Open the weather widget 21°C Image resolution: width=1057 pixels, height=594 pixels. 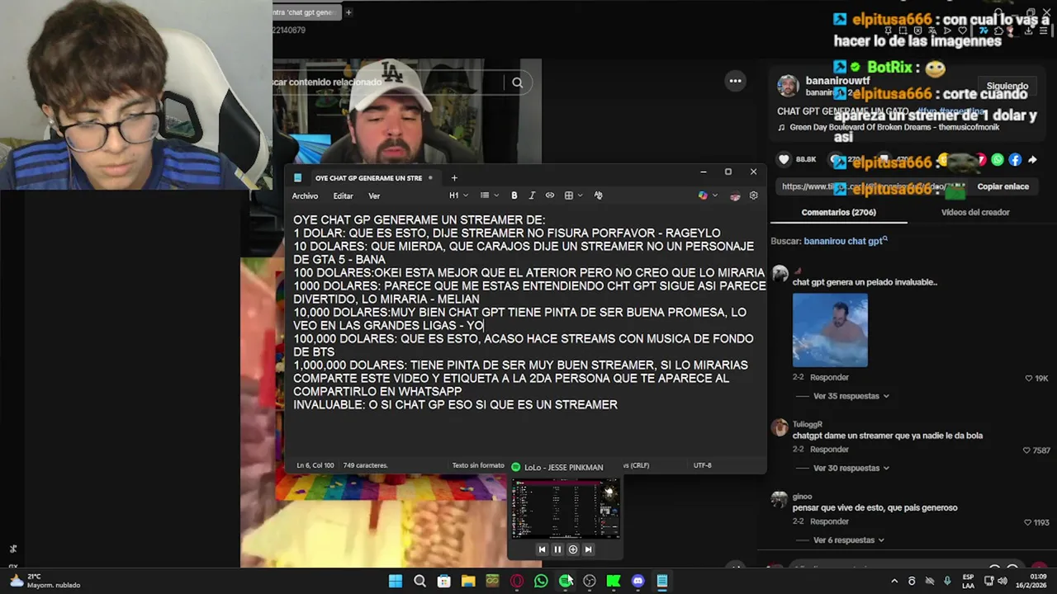[45, 581]
